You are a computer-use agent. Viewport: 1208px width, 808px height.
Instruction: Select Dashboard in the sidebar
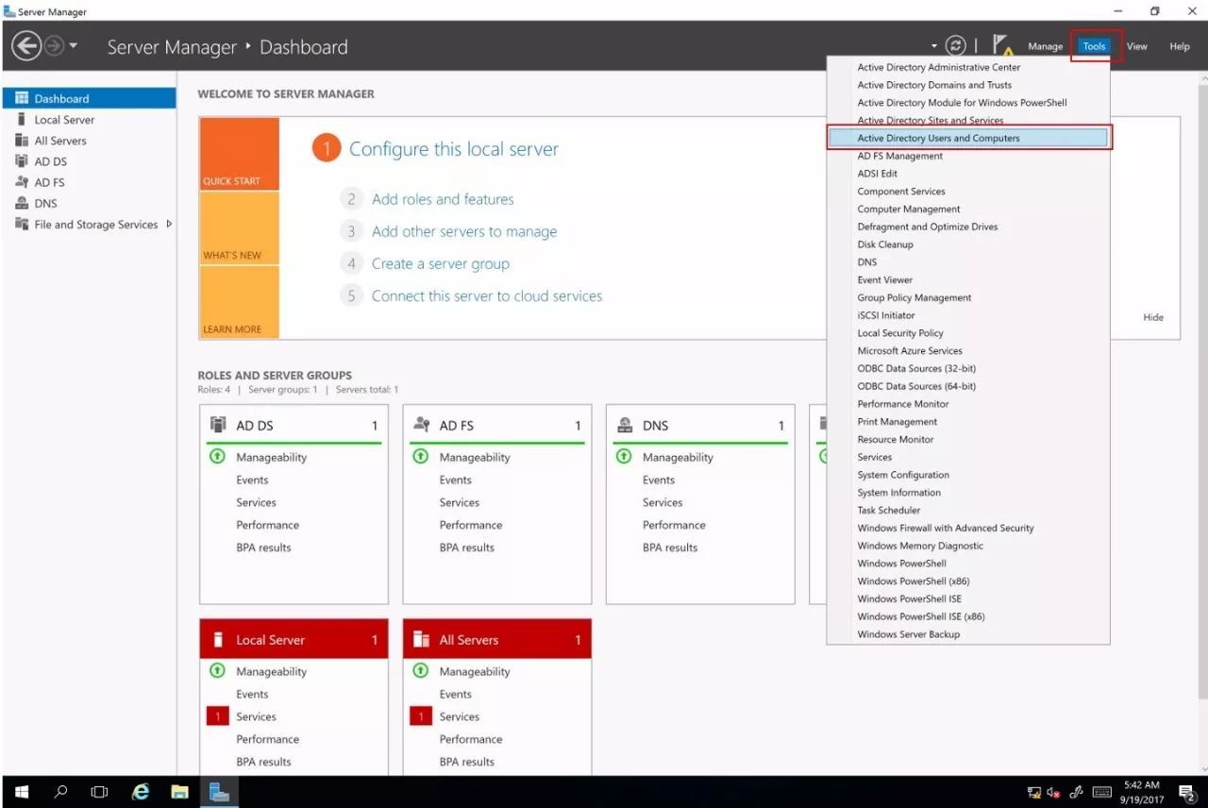(89, 98)
